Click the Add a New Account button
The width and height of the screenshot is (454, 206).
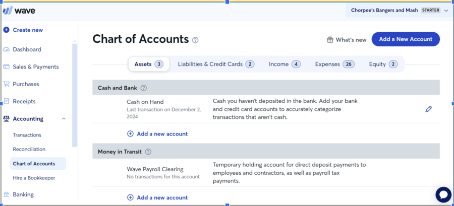coord(406,39)
